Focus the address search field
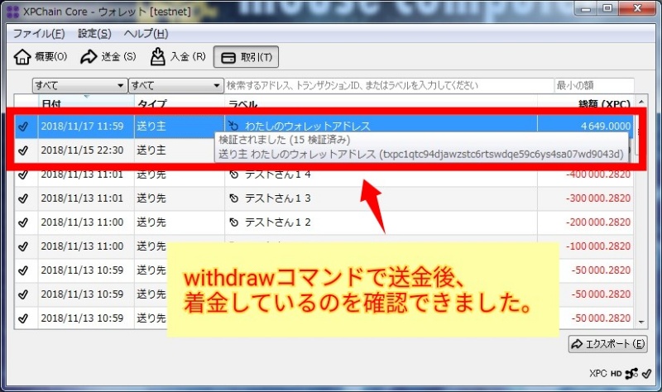Viewport: 662px width, 392px height. pyautogui.click(x=389, y=85)
